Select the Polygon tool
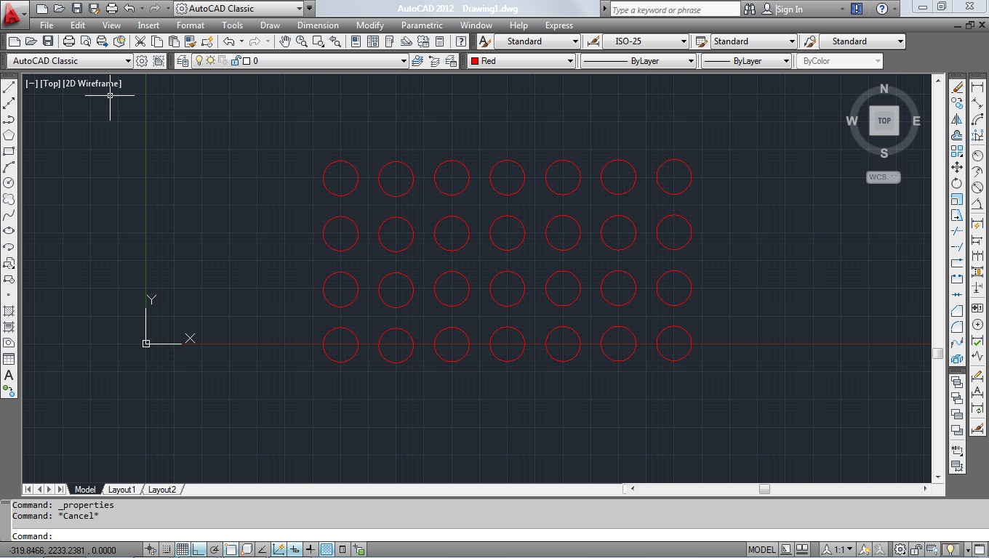Viewport: 989px width, 558px height. pos(9,135)
